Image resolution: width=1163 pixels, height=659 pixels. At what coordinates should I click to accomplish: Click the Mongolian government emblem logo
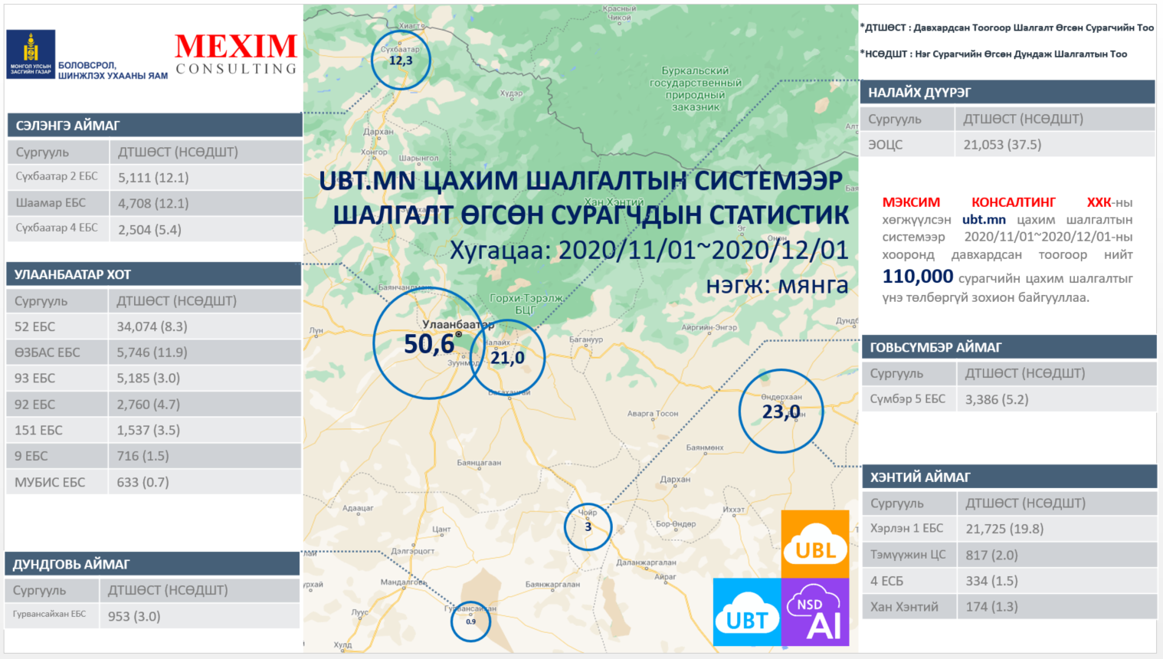(31, 54)
